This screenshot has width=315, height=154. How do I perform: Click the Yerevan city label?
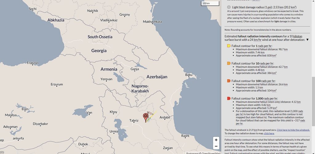click(x=106, y=79)
